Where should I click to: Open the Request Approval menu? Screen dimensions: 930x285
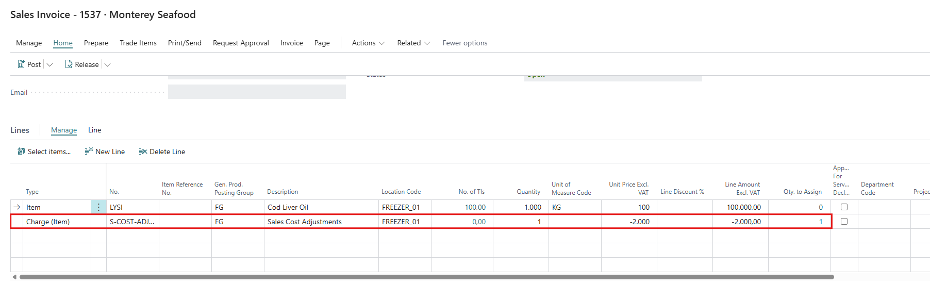click(x=241, y=43)
